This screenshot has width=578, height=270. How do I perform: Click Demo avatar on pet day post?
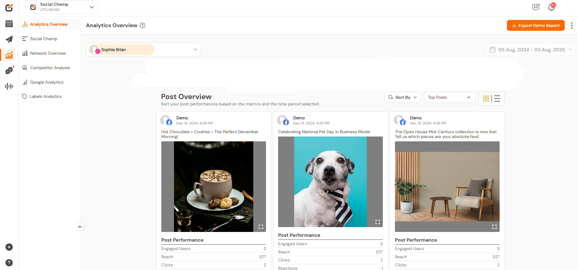(x=283, y=120)
